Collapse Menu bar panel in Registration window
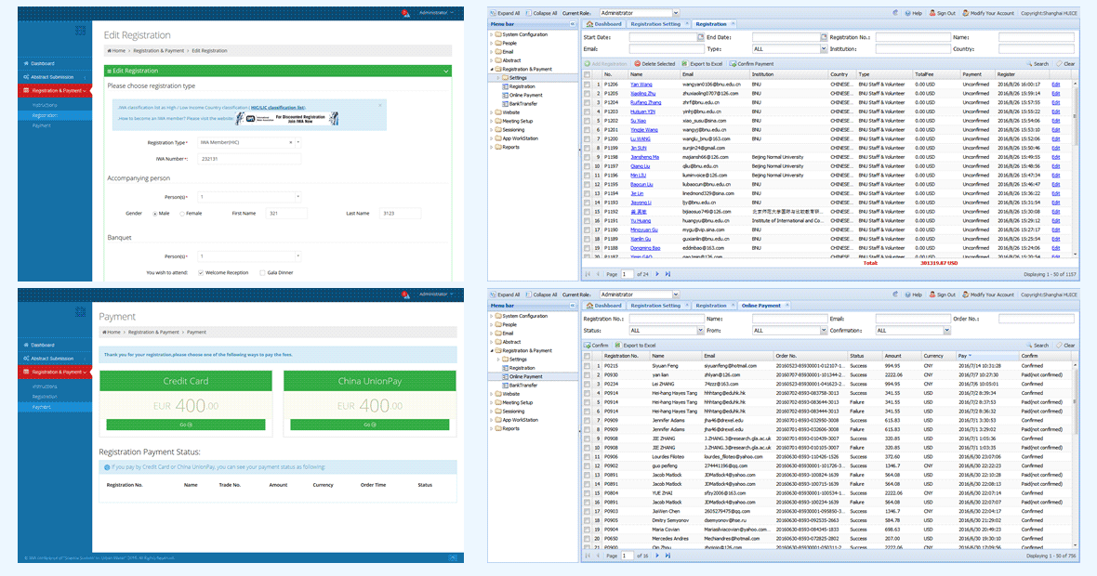 [x=573, y=24]
